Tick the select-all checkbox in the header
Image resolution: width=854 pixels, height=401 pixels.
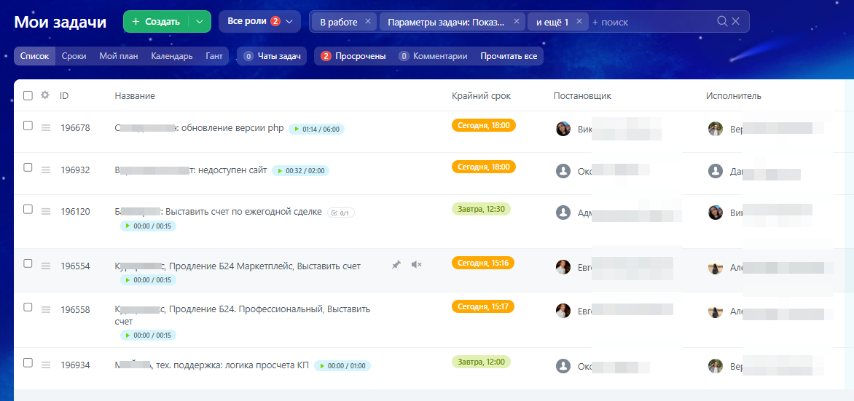tap(28, 95)
